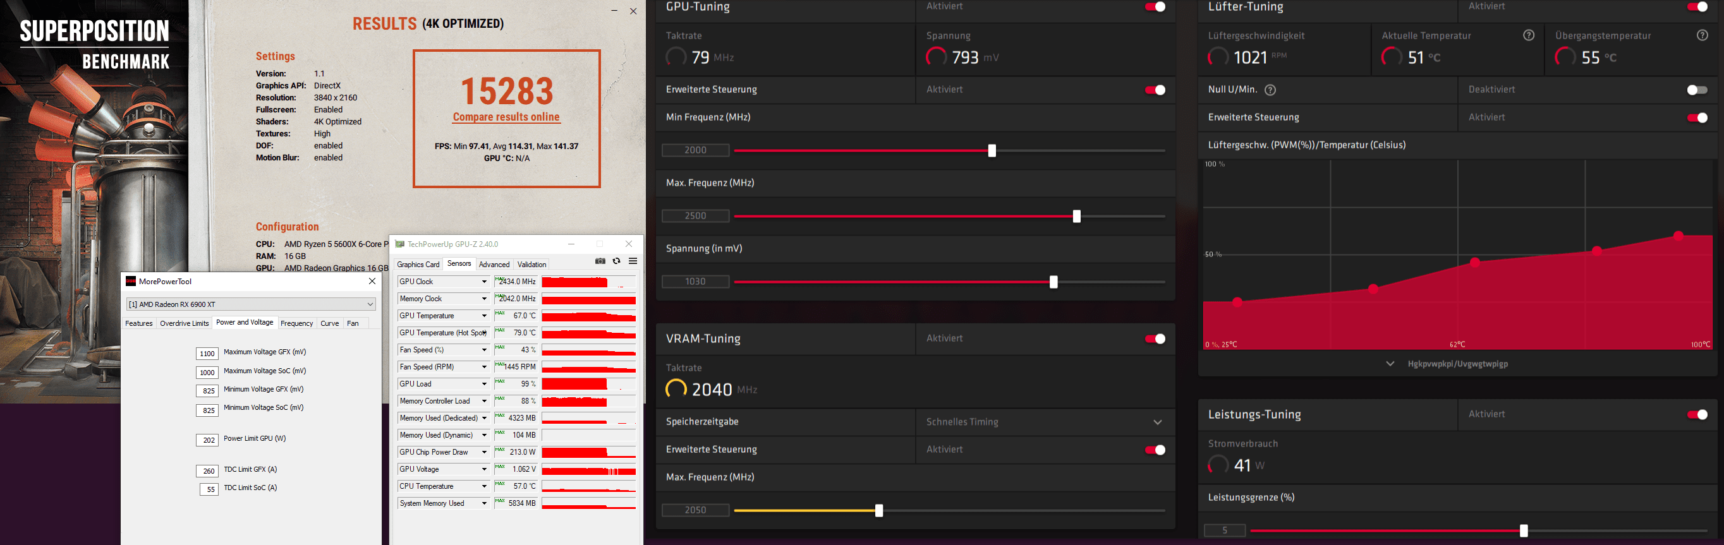Open help for Übergangstemperatur
The image size is (1724, 545).
(x=1703, y=35)
